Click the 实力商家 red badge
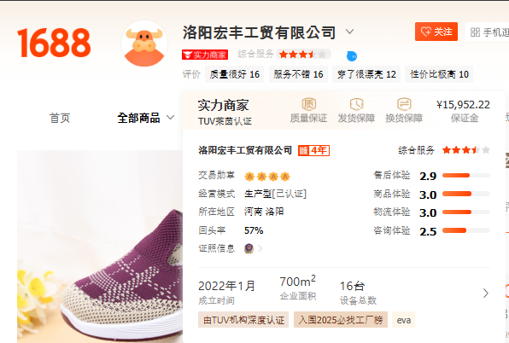Image resolution: width=509 pixels, height=343 pixels. 205,55
